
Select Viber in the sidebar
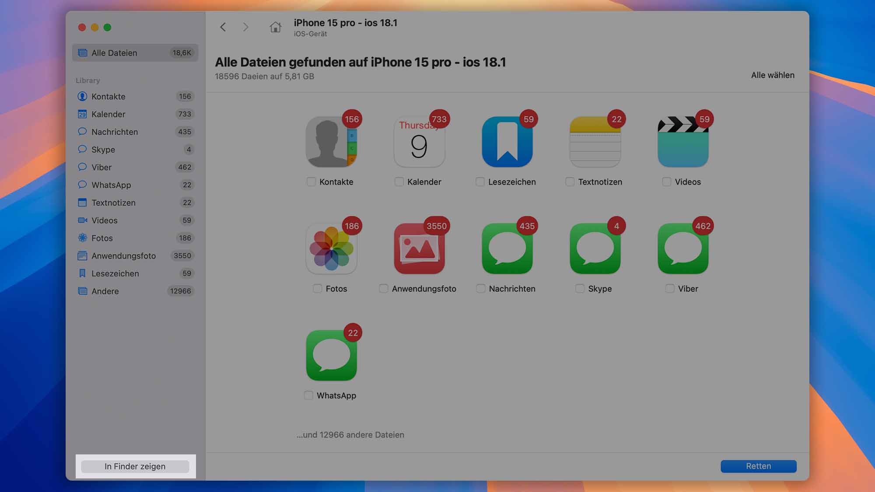coord(135,167)
